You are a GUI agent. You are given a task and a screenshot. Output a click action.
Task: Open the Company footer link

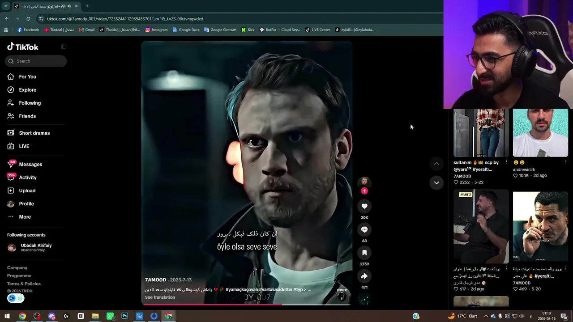pyautogui.click(x=17, y=268)
